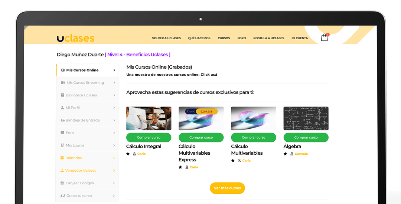Open POSTULA A UCLASES in navigation
The width and height of the screenshot is (401, 204).
click(x=268, y=38)
